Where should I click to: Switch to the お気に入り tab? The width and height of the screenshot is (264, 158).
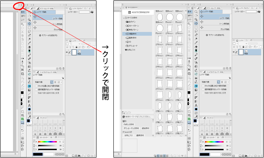(129, 135)
